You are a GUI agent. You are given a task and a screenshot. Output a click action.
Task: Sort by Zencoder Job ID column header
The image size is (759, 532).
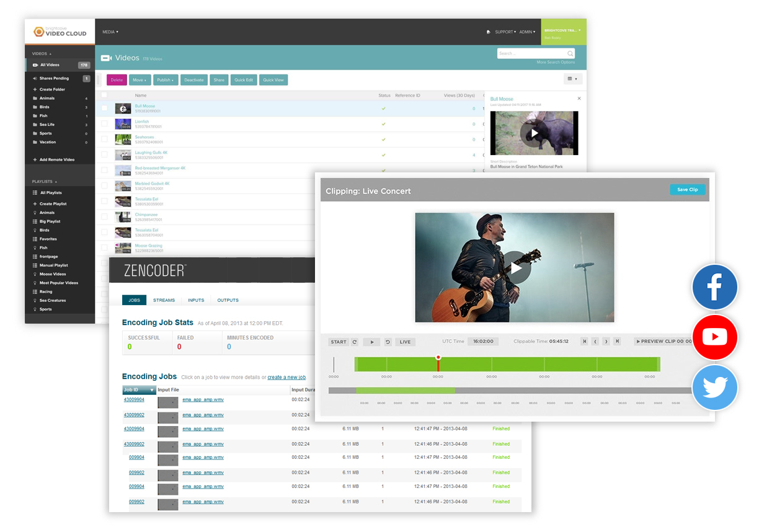click(x=139, y=390)
